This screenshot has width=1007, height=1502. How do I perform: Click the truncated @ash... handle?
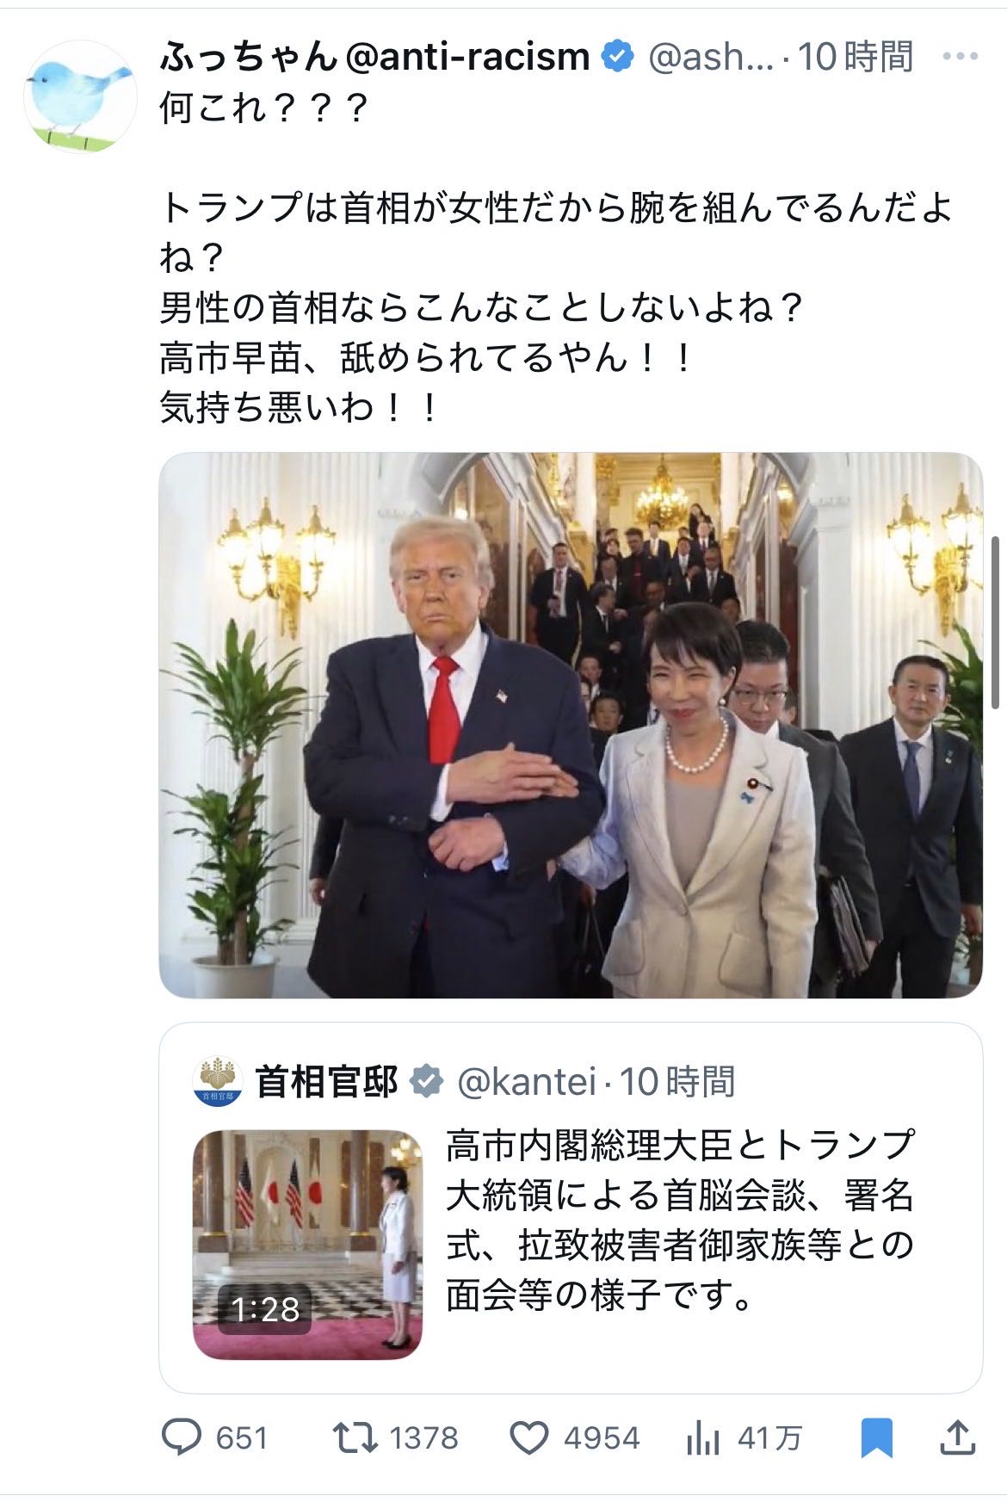[x=710, y=57]
